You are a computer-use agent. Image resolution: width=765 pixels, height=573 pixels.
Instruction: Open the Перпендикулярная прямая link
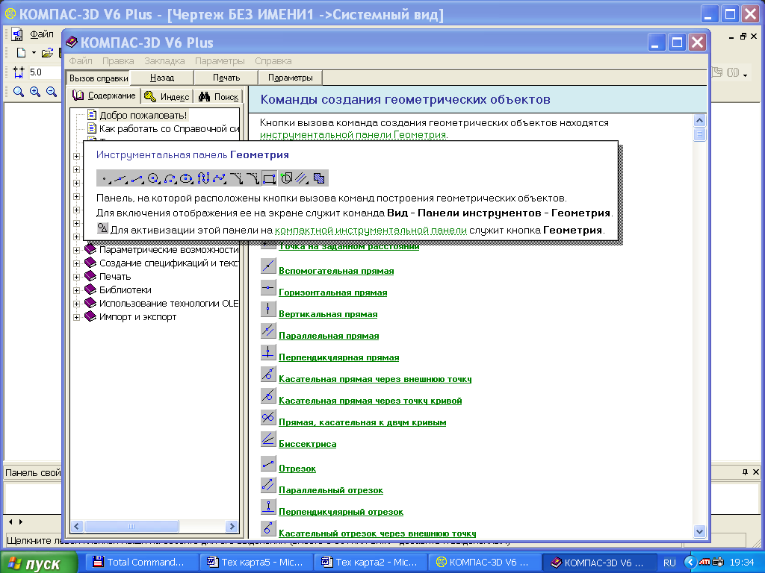pyautogui.click(x=338, y=357)
